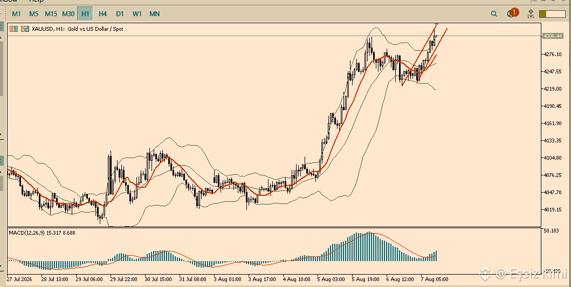Screen dimensions: 571x287
Task: Switch chart to M15 timeframe
Action: click(x=51, y=14)
